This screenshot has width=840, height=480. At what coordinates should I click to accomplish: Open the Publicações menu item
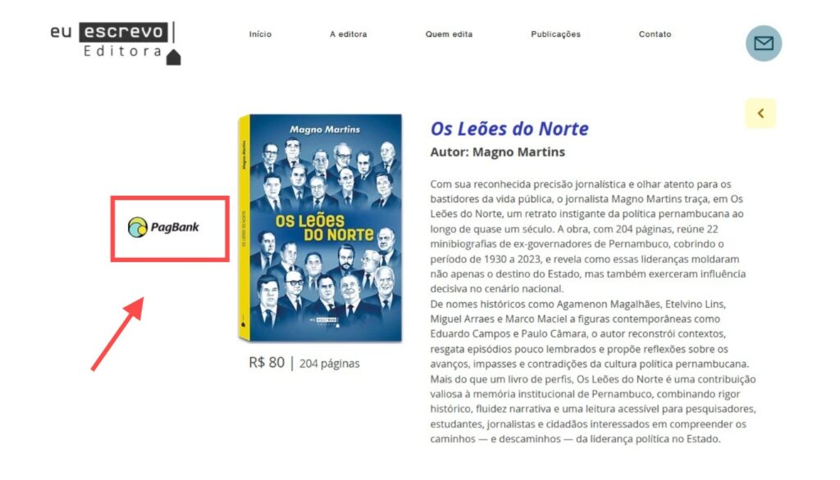(555, 34)
